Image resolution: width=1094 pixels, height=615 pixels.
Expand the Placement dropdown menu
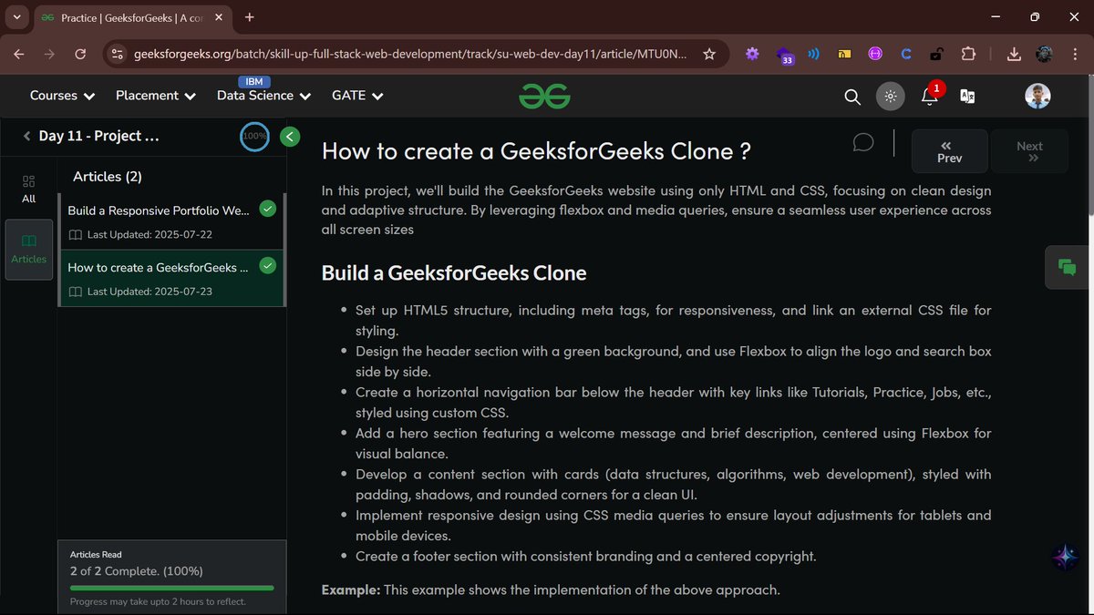pyautogui.click(x=156, y=96)
